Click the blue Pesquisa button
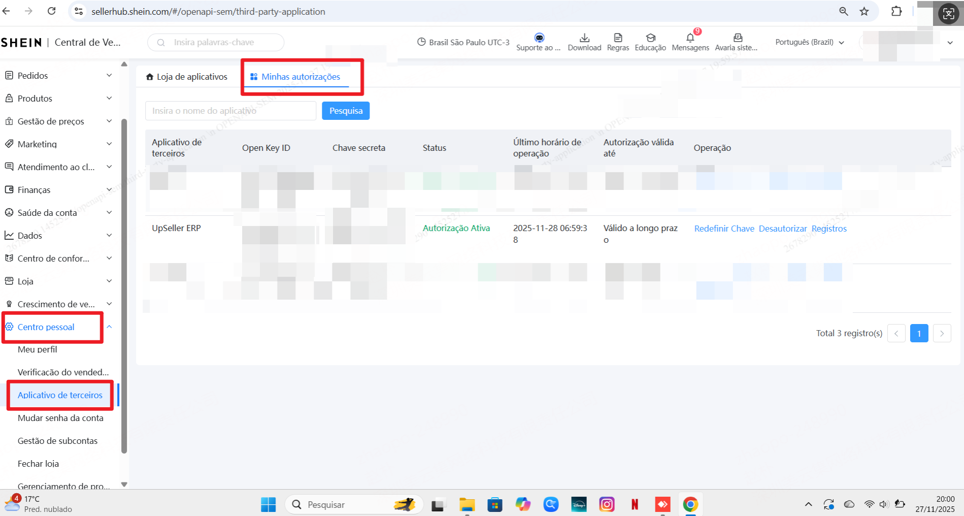 coord(346,111)
